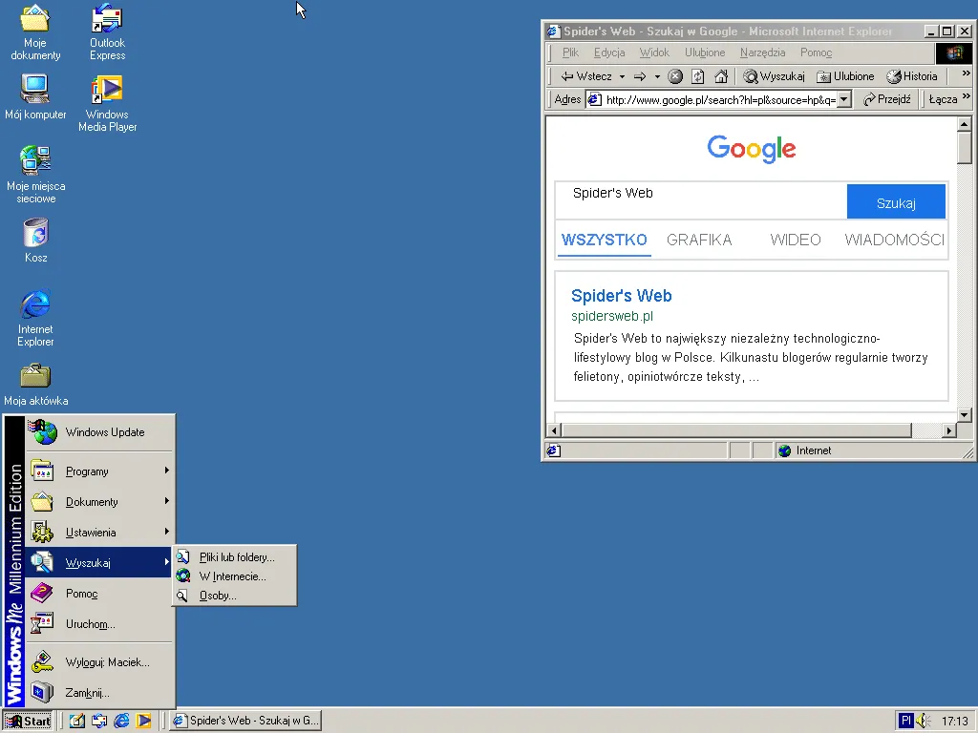Open the Ulubione menu in the menu bar
Viewport: 978px width, 733px height.
pos(705,53)
